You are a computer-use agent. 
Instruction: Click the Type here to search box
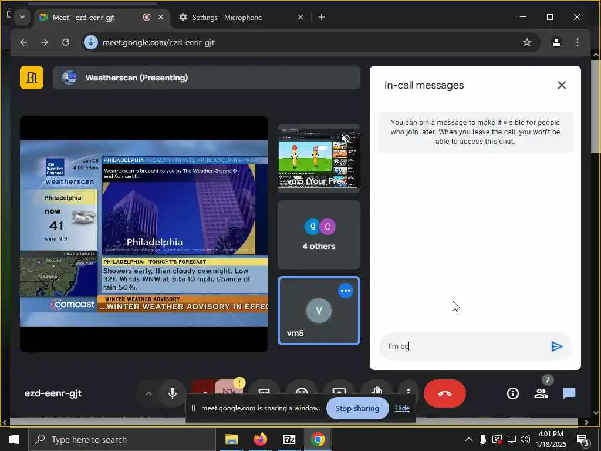click(122, 439)
